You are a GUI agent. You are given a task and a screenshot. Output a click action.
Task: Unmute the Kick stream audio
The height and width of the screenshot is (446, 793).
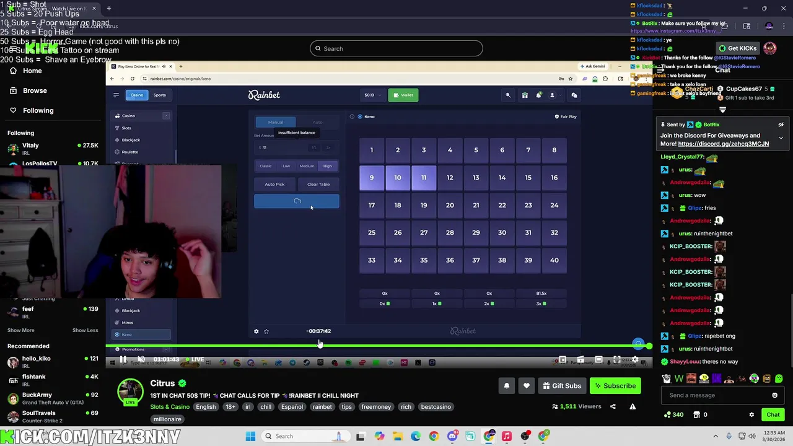pos(141,359)
